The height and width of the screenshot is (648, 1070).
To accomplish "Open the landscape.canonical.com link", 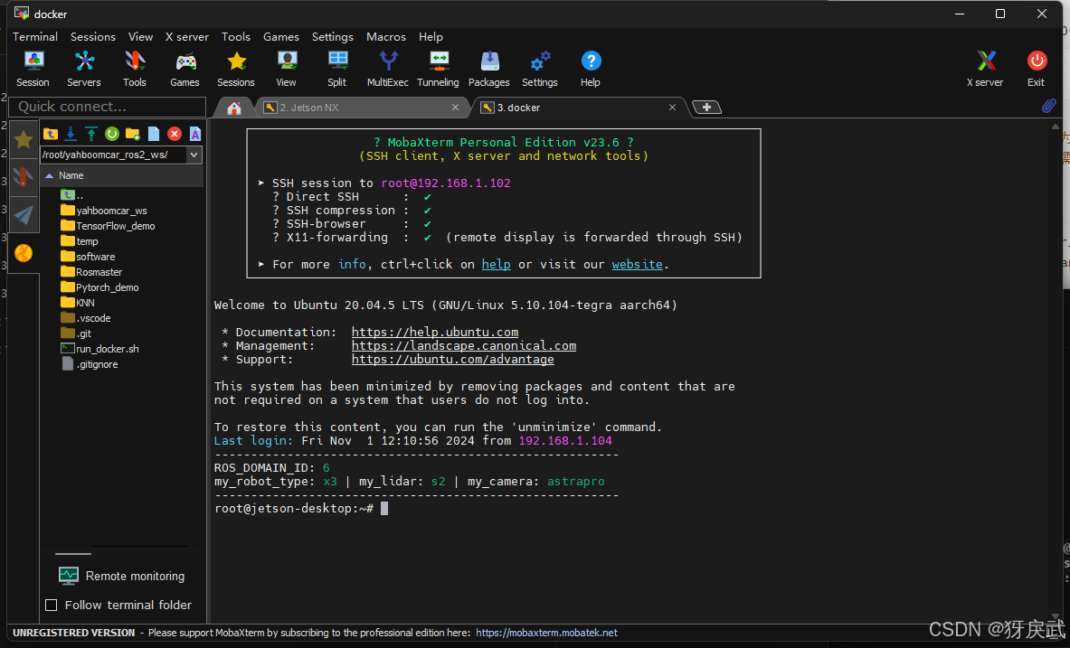I will pos(464,346).
